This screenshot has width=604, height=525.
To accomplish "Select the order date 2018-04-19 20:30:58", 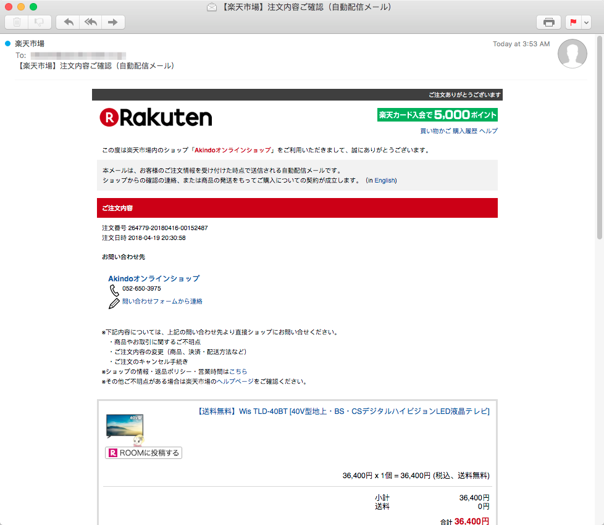I will pyautogui.click(x=157, y=238).
